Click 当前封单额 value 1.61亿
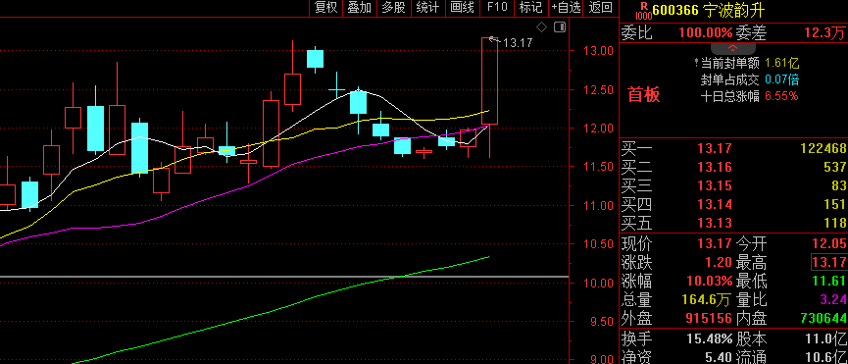Screen dimensions: 848x364 [782, 63]
